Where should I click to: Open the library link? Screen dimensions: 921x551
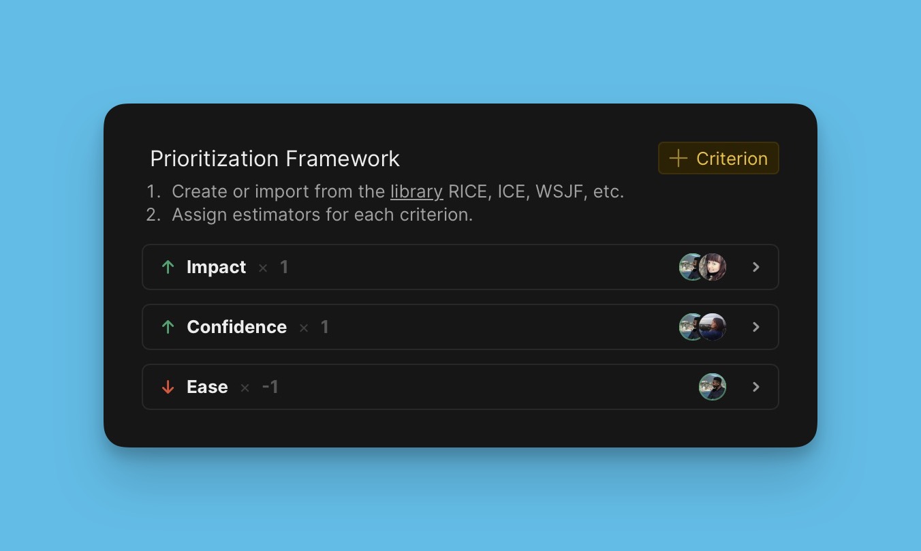[x=416, y=191]
